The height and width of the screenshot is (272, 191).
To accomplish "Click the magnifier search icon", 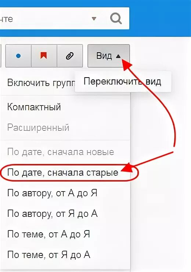I will tap(116, 18).
